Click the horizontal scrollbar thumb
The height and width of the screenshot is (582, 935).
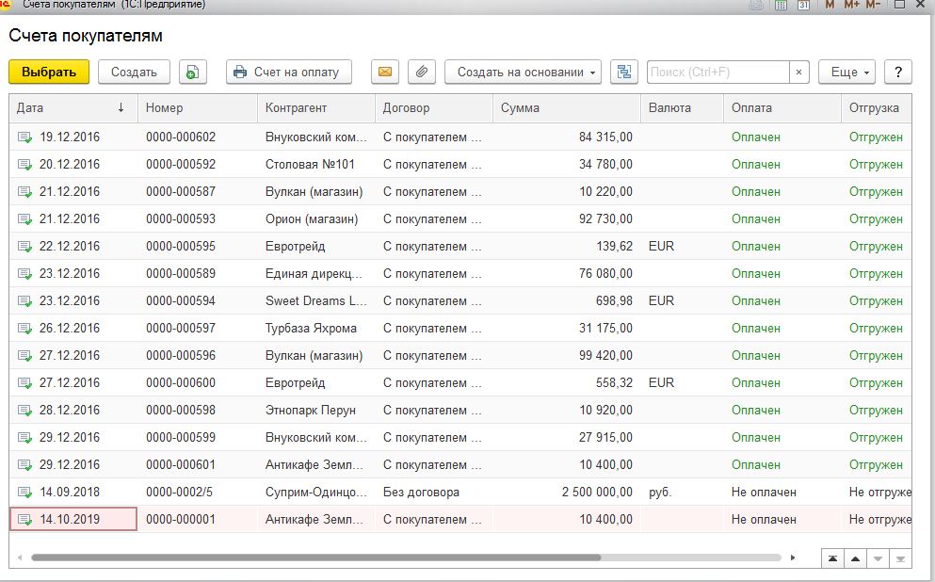pos(316,558)
